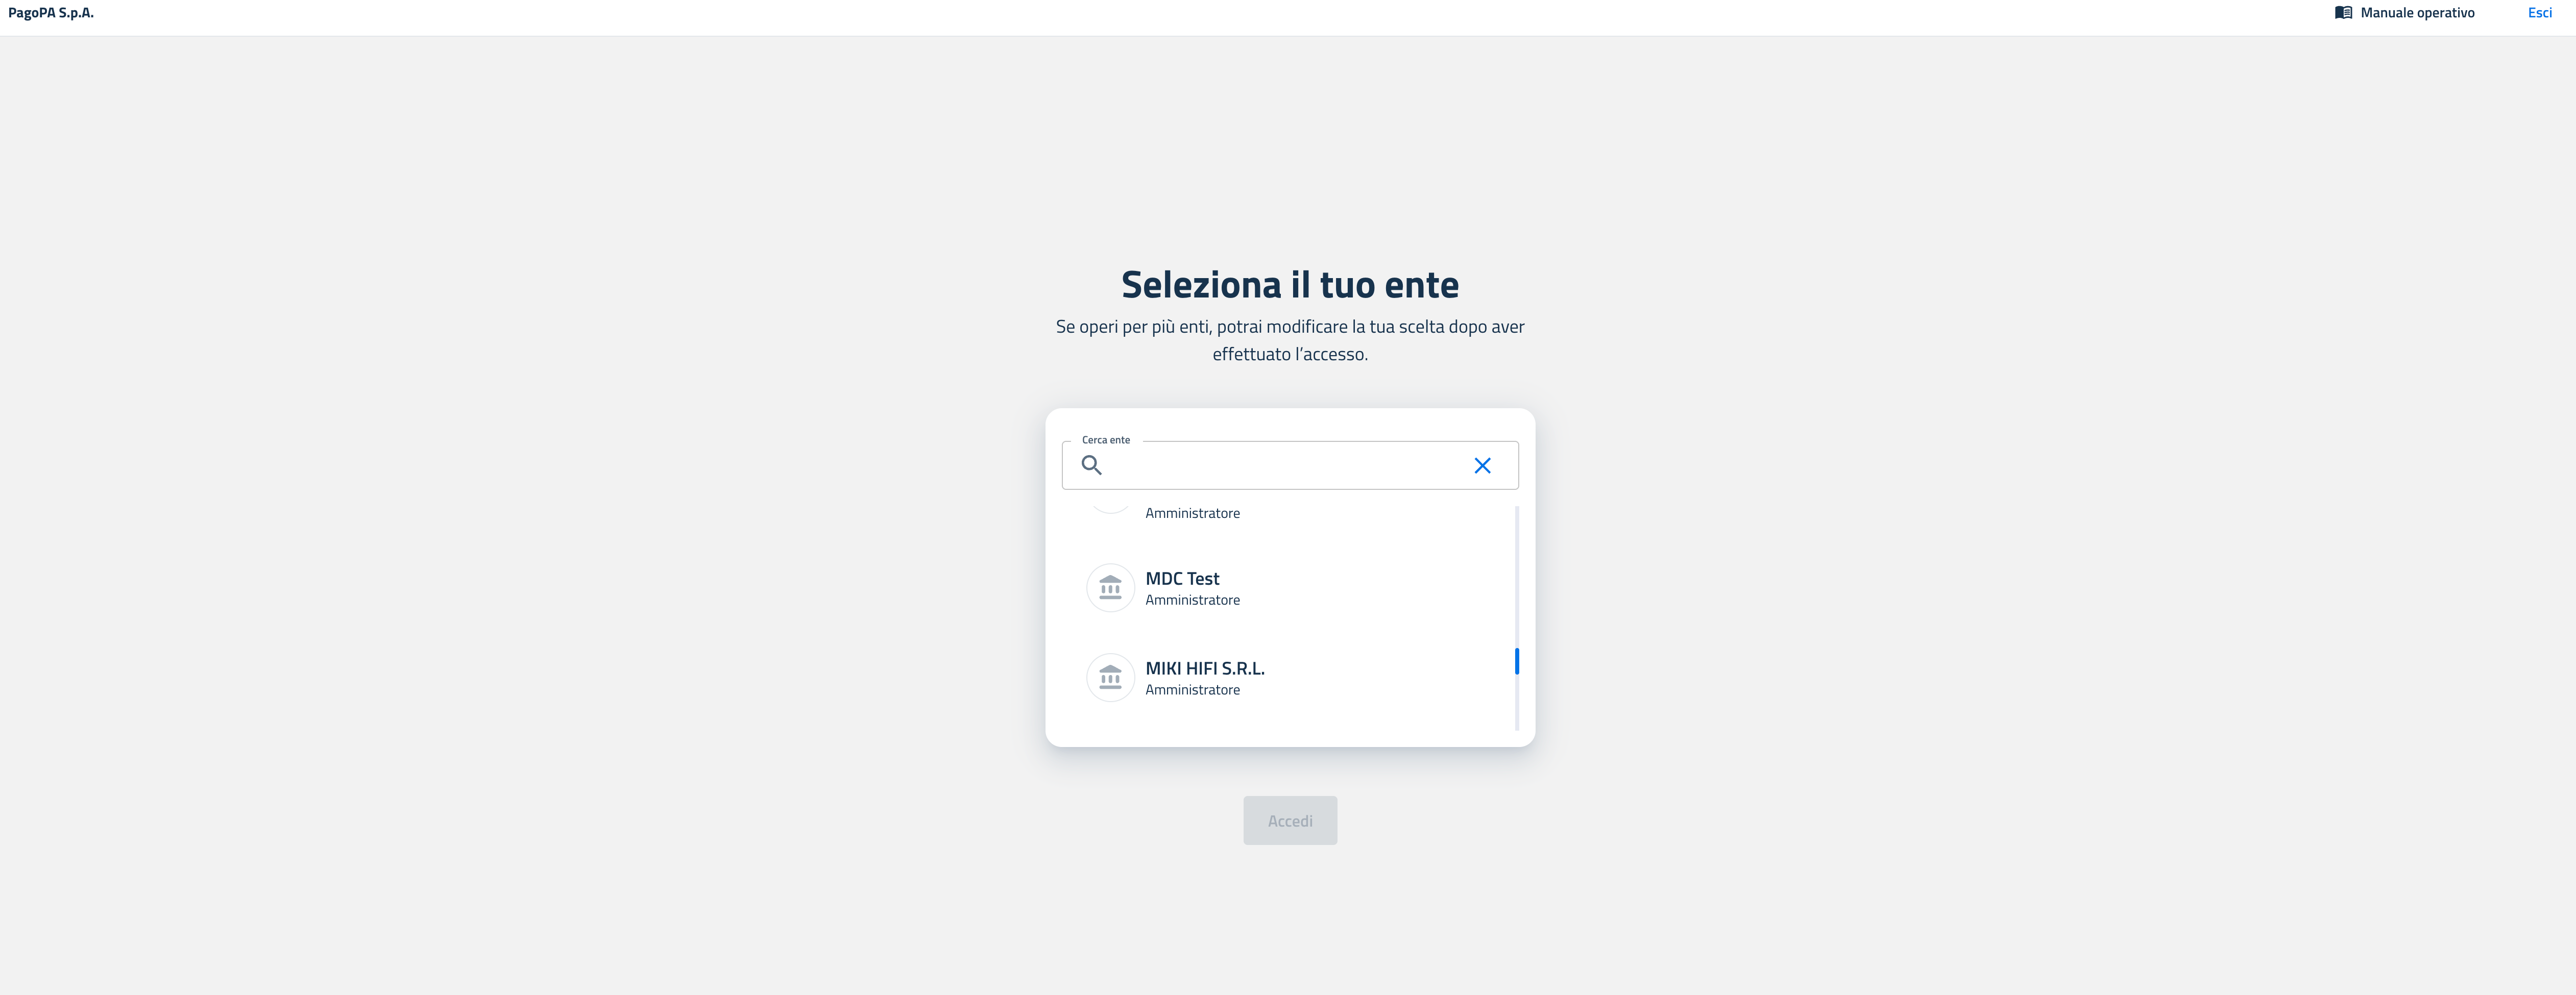
Task: Select the MDC Test entry
Action: [x=1289, y=588]
